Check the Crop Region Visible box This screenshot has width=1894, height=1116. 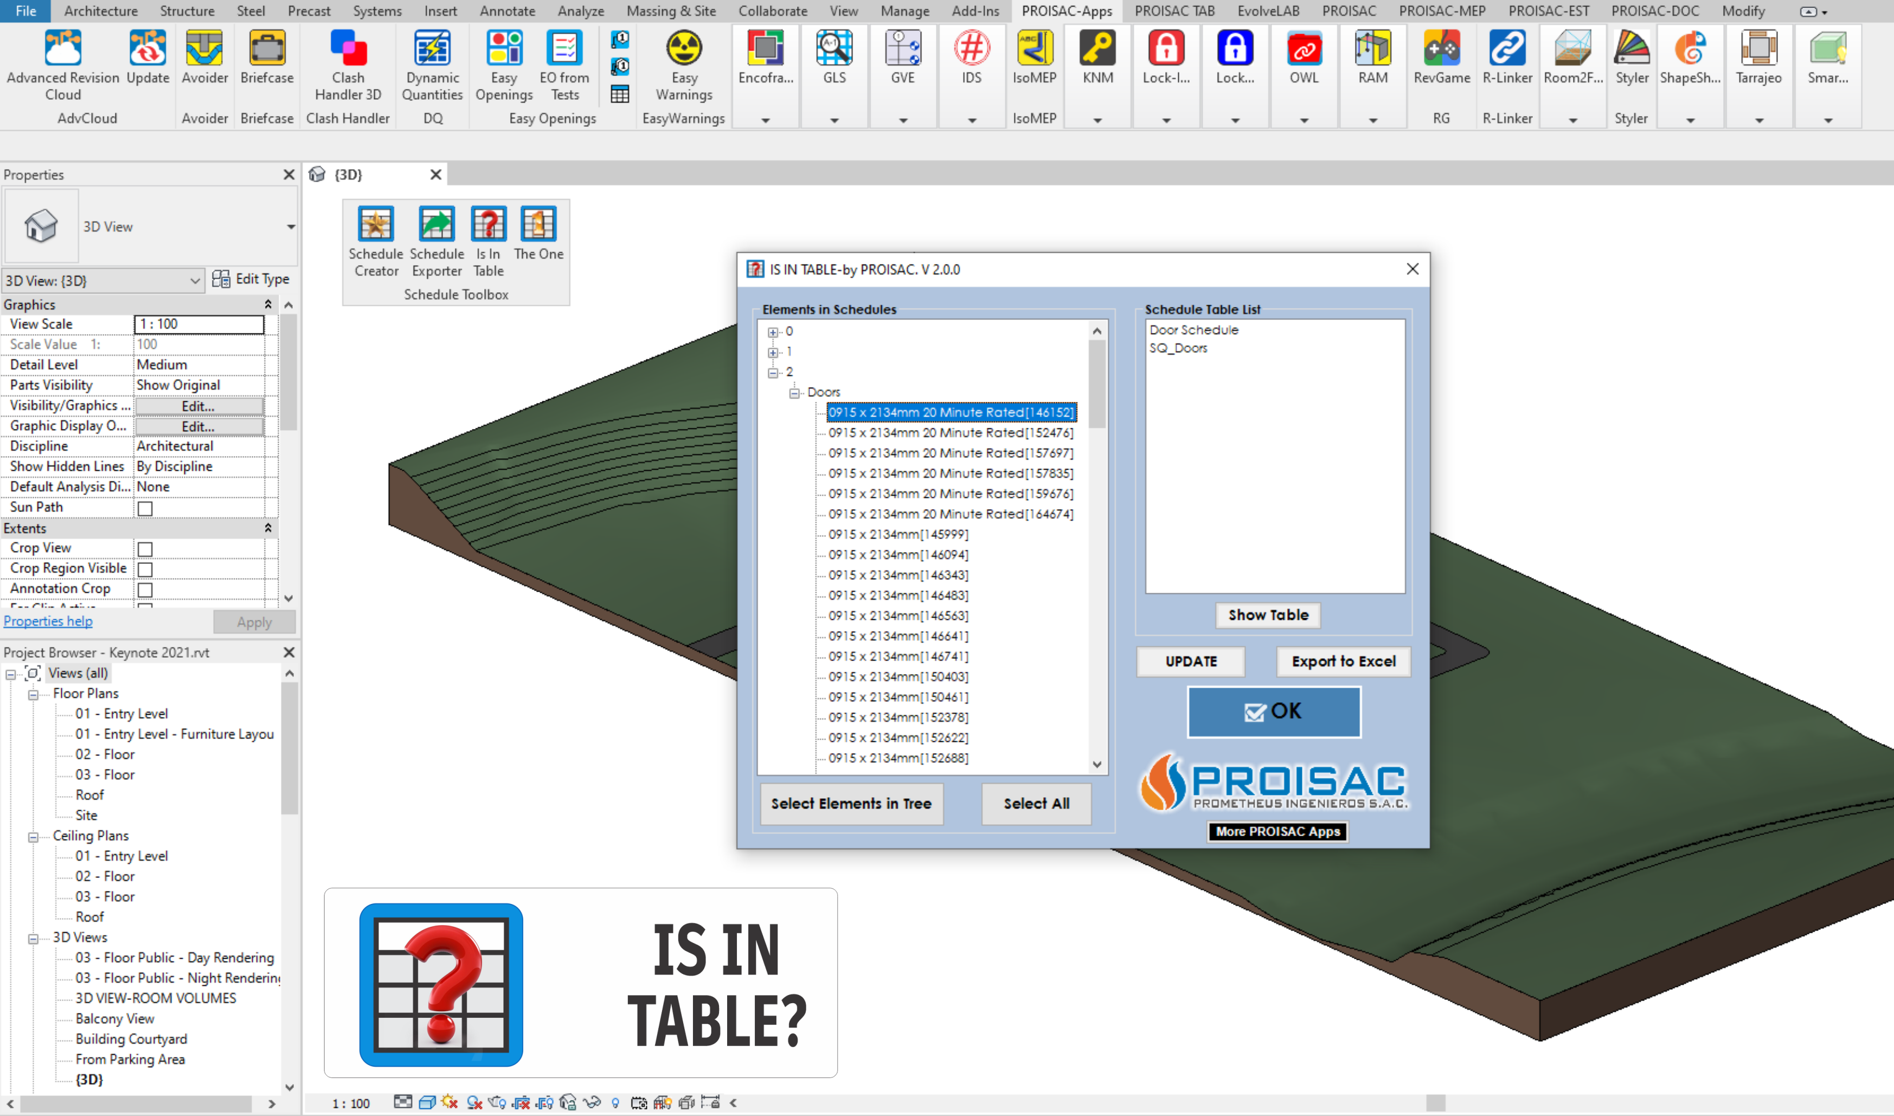(145, 570)
